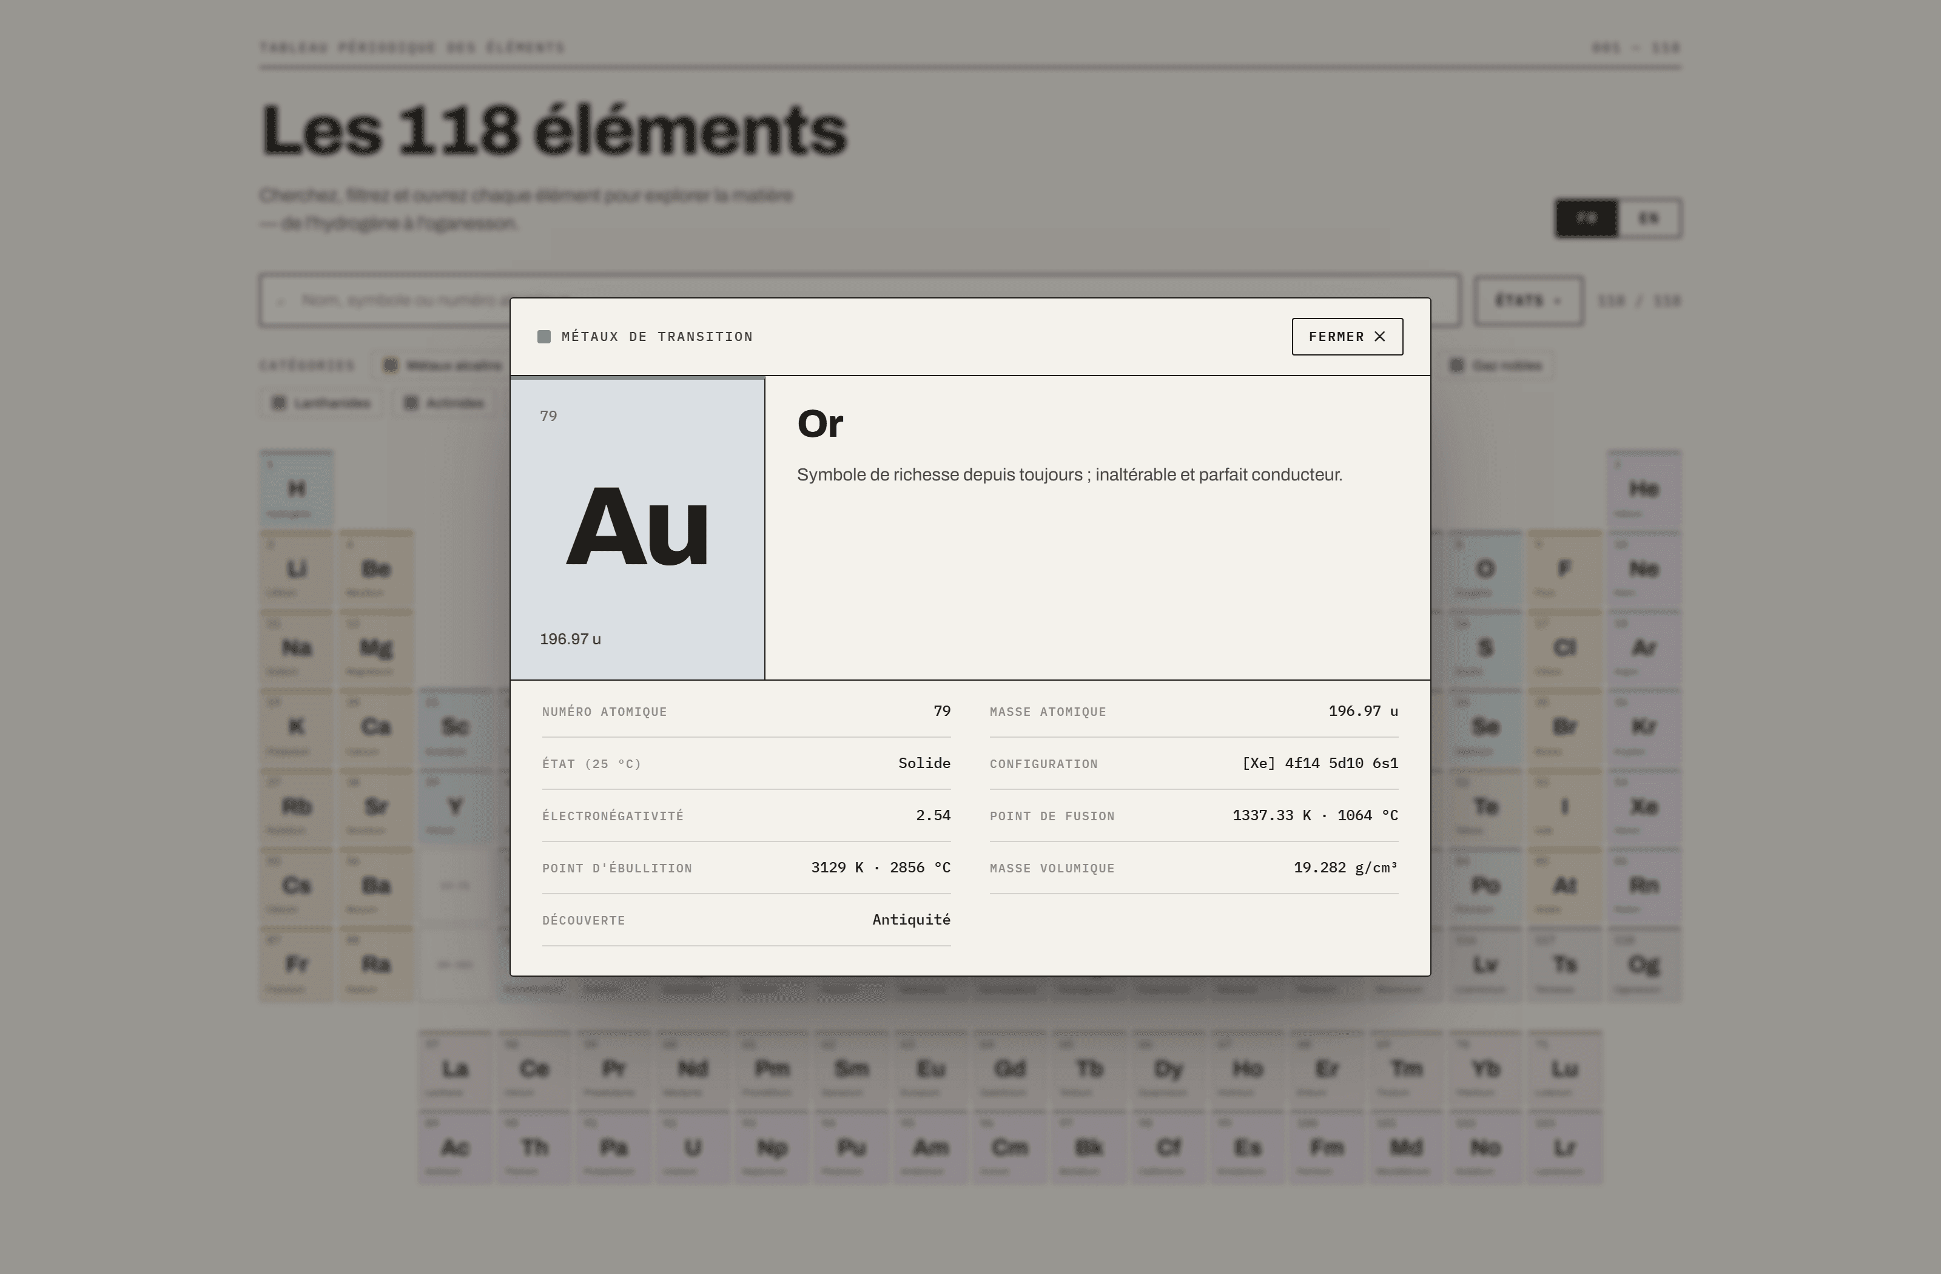Toggle the Métaux alcalins category filter
Viewport: 1941px width, 1274px height.
443,365
